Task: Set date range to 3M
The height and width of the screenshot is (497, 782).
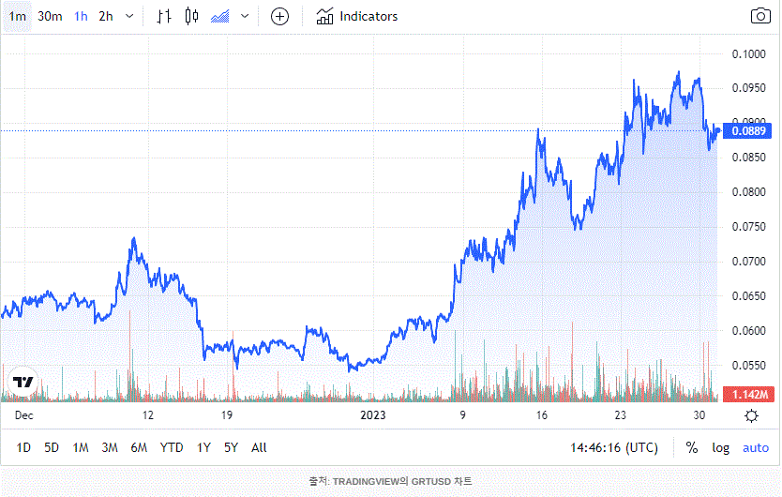Action: tap(109, 447)
